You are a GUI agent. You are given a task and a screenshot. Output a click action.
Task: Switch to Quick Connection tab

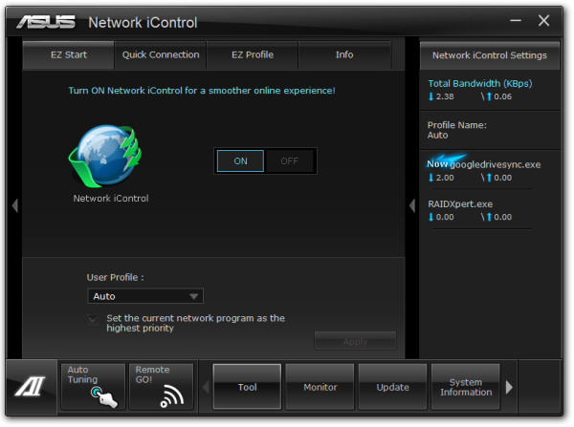(161, 54)
